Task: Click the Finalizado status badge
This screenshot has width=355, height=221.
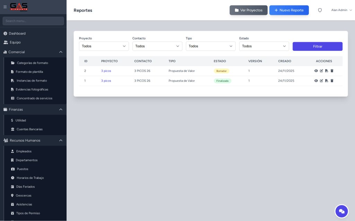Action: click(222, 81)
